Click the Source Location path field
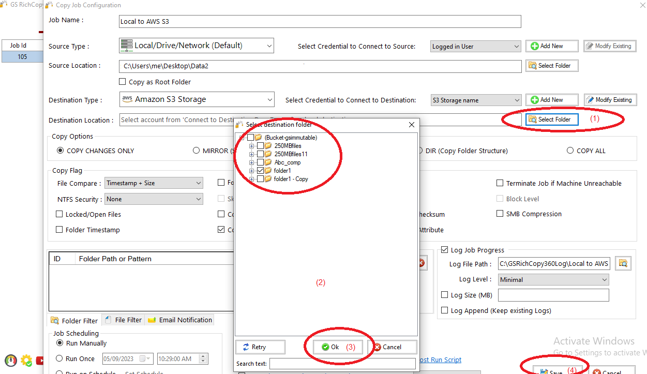647x374 pixels. 320,66
